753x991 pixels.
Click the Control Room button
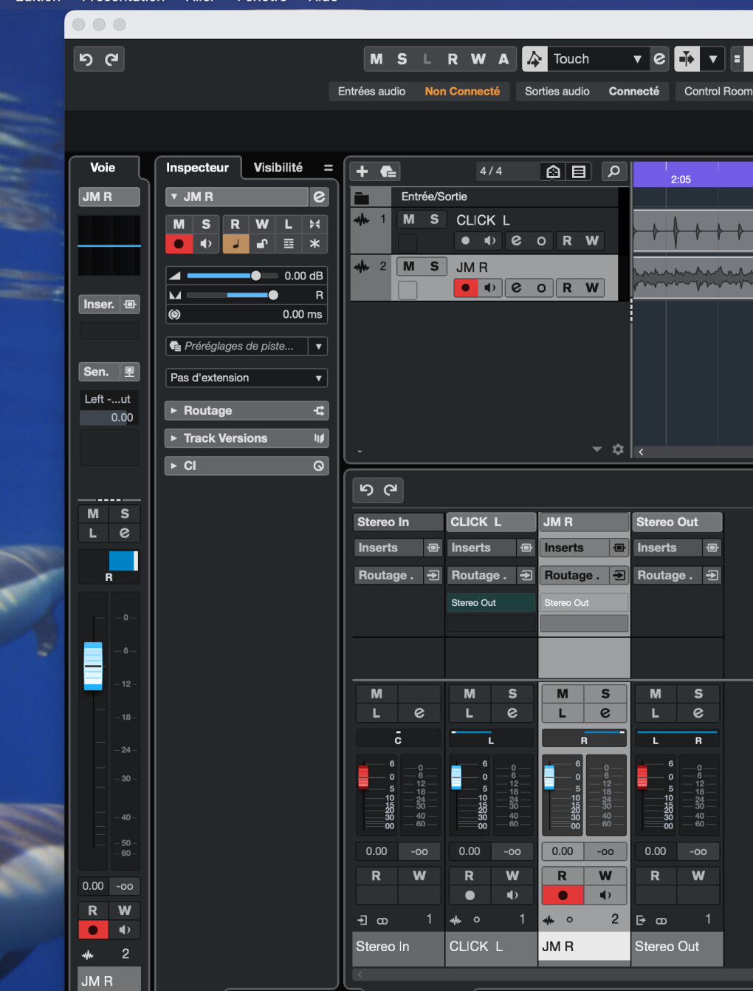click(716, 92)
